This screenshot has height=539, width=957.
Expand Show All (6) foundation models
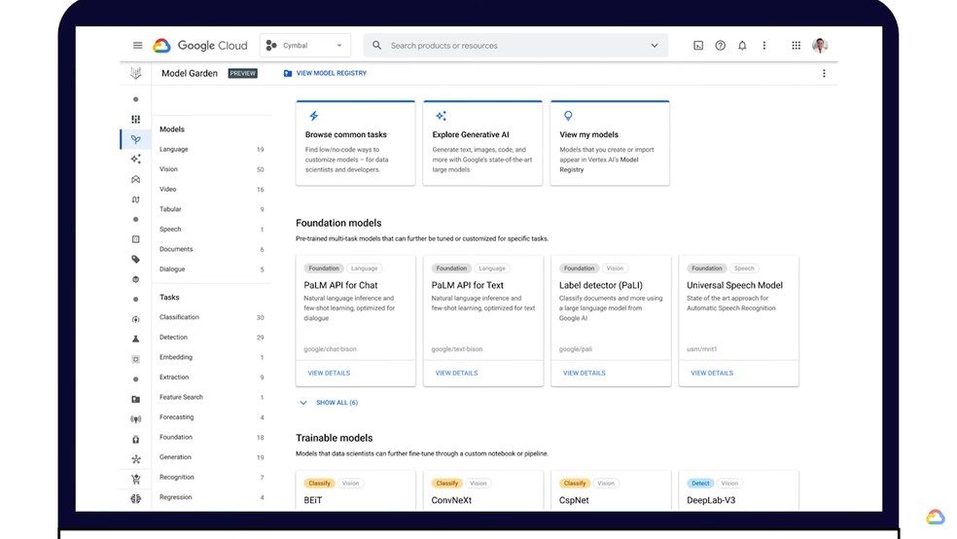tap(329, 403)
